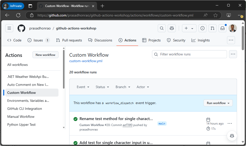The height and width of the screenshot is (146, 246).
Task: Expand the Status filter dropdown
Action: [x=102, y=87]
